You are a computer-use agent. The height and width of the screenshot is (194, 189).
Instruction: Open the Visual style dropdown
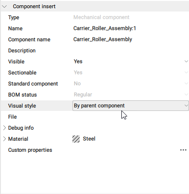point(130,106)
